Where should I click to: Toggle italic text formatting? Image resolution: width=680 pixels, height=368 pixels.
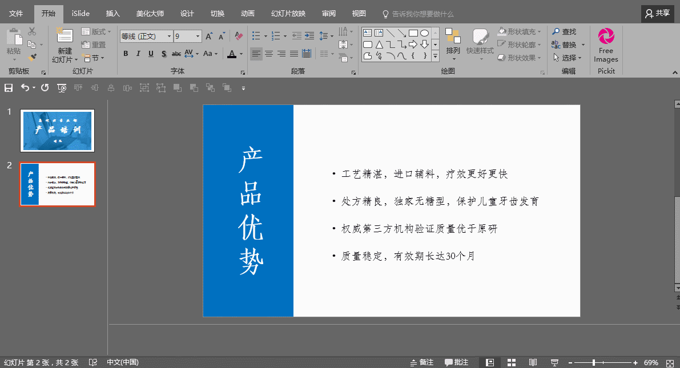tap(138, 54)
